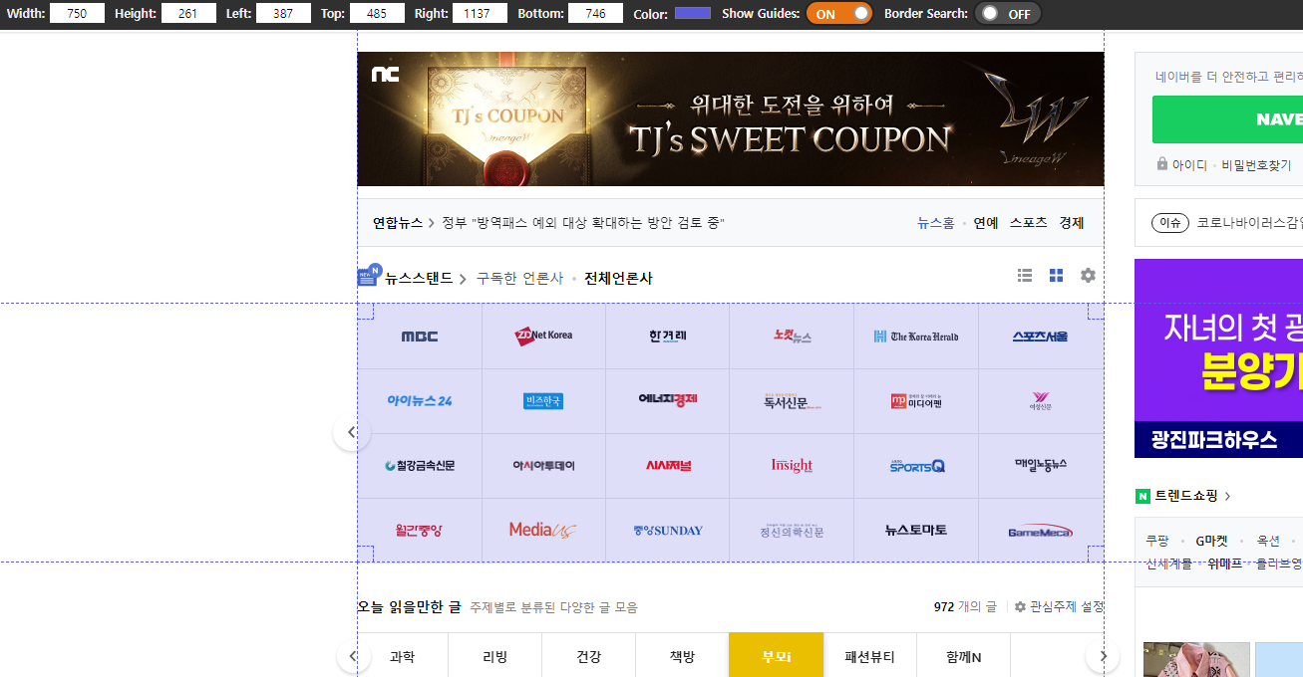Viewport: 1303px width, 677px height.
Task: Open the 뉴스홈 link
Action: [x=936, y=223]
